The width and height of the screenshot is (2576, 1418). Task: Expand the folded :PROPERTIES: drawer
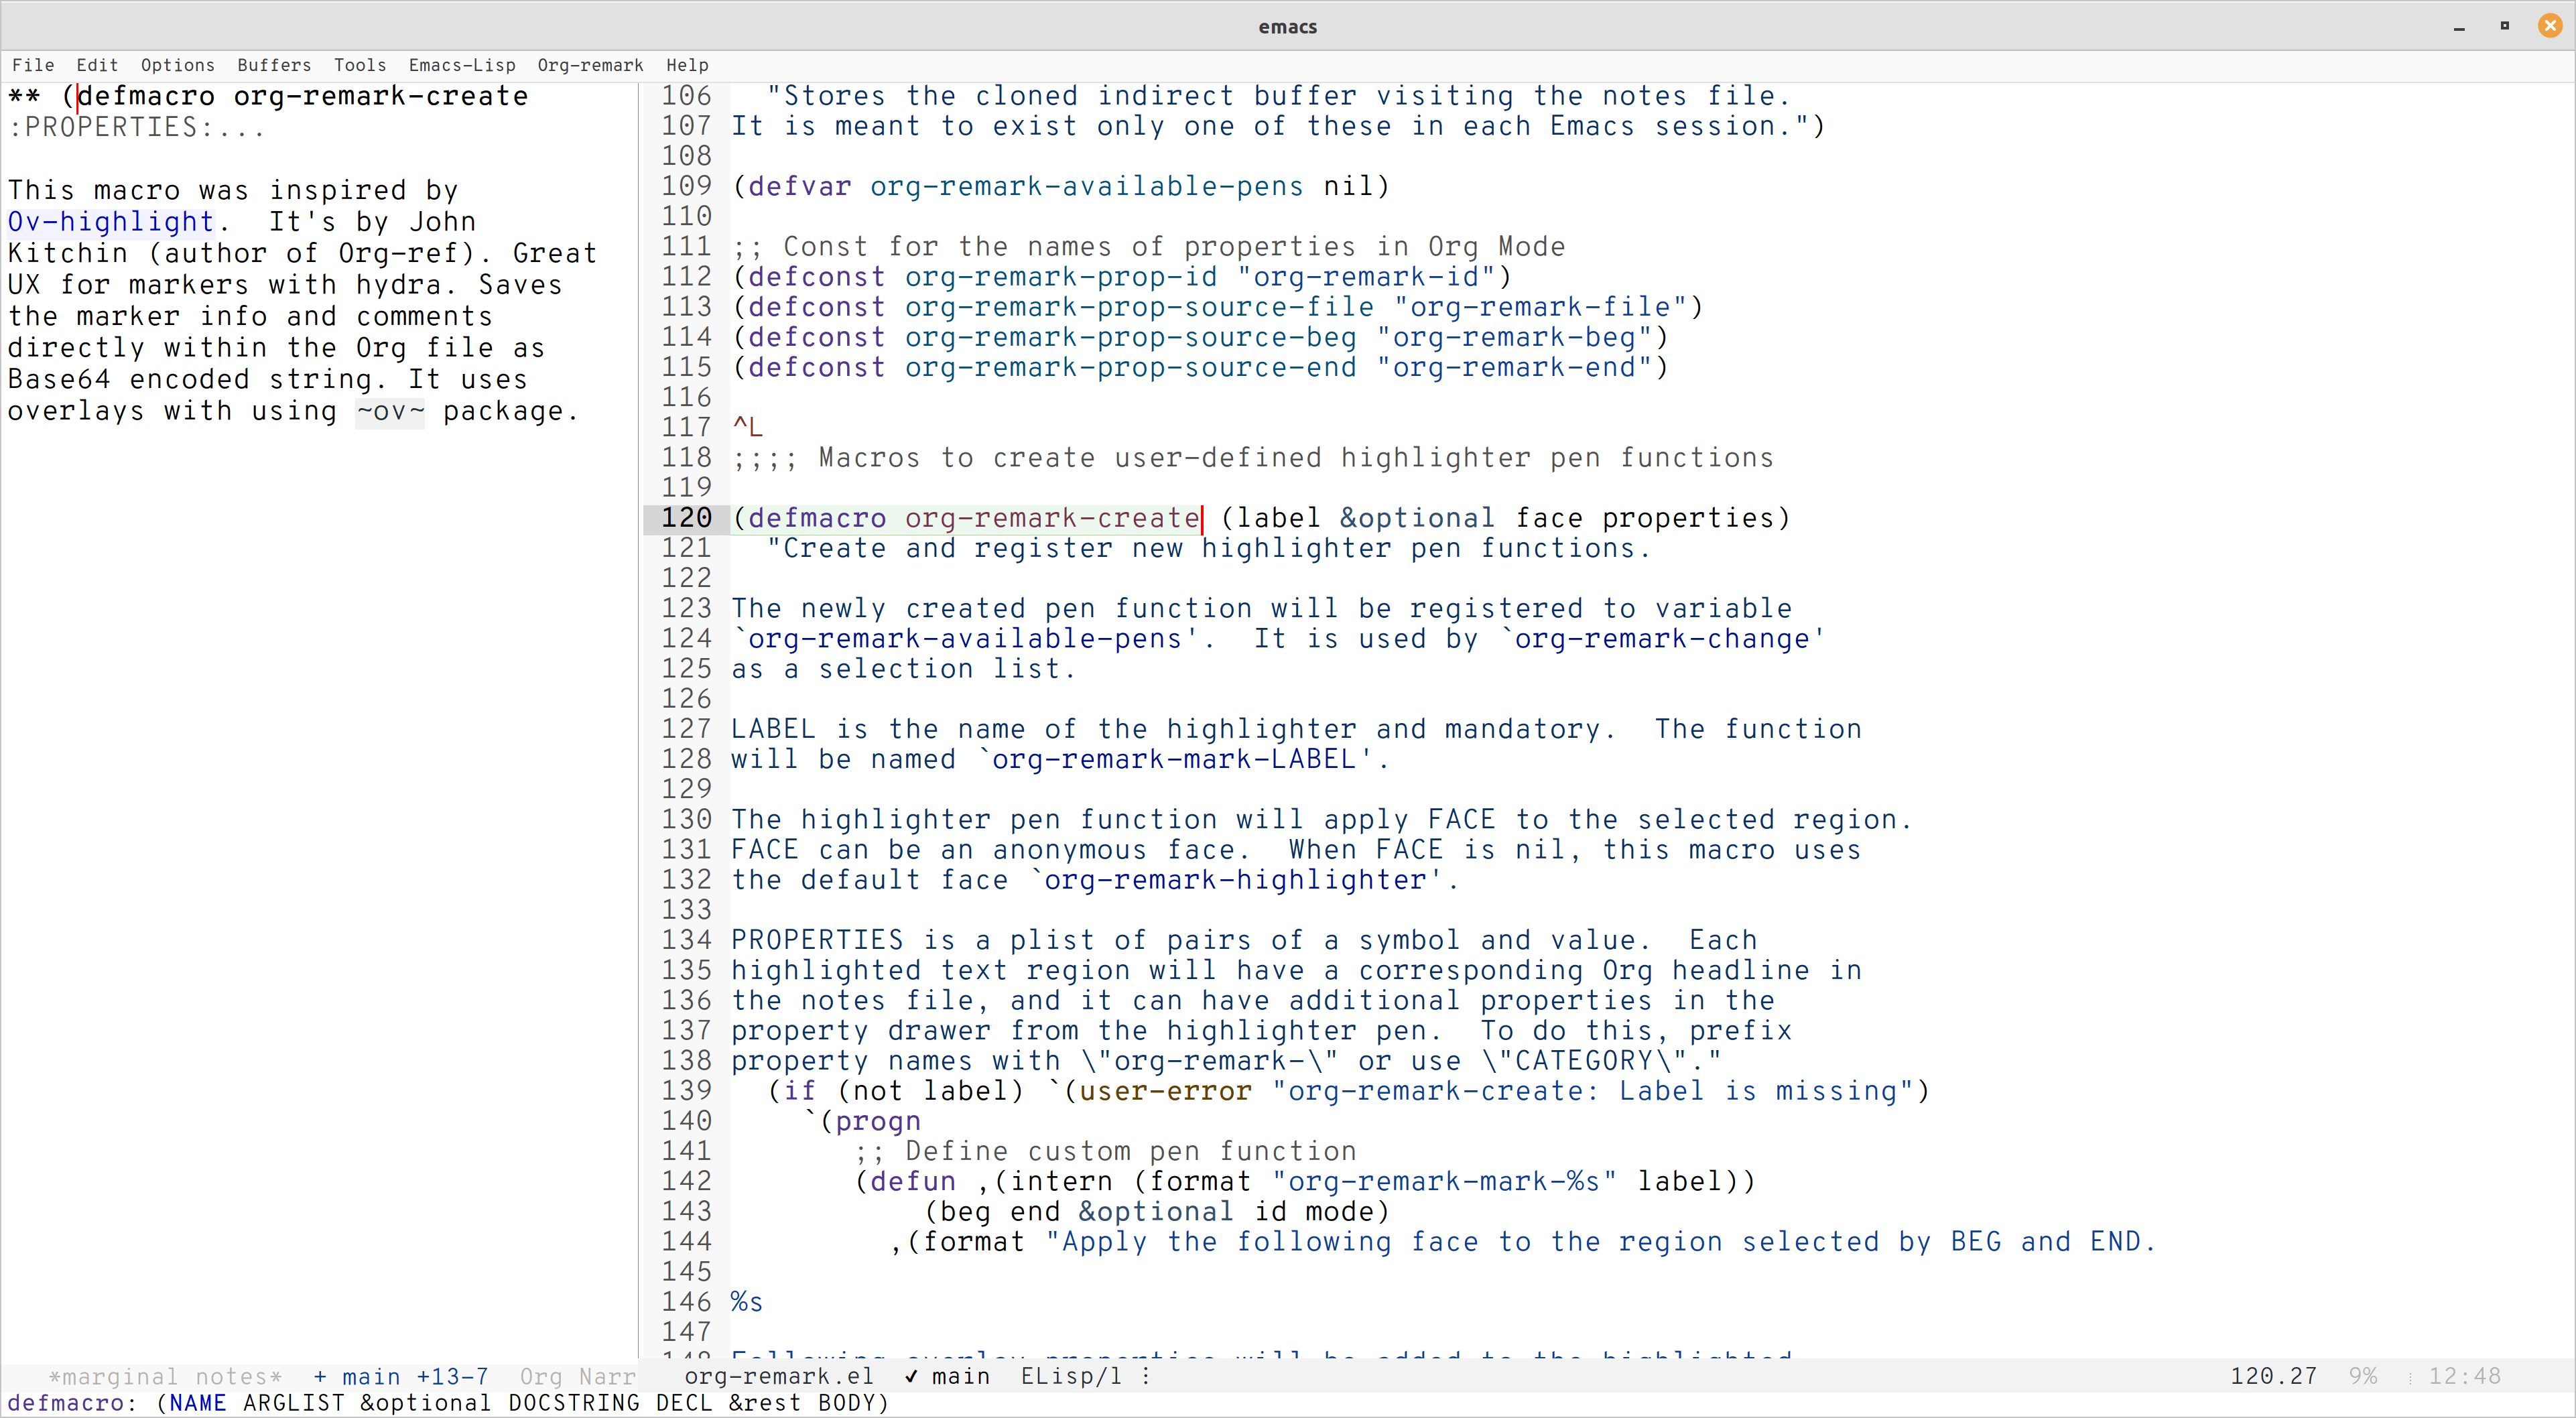pos(136,127)
